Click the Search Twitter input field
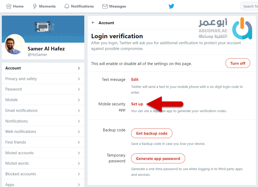 point(250,6)
